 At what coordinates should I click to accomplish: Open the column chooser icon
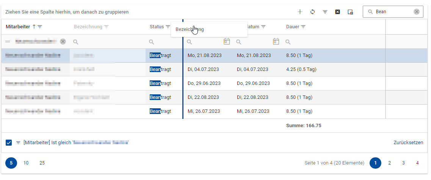tap(350, 12)
